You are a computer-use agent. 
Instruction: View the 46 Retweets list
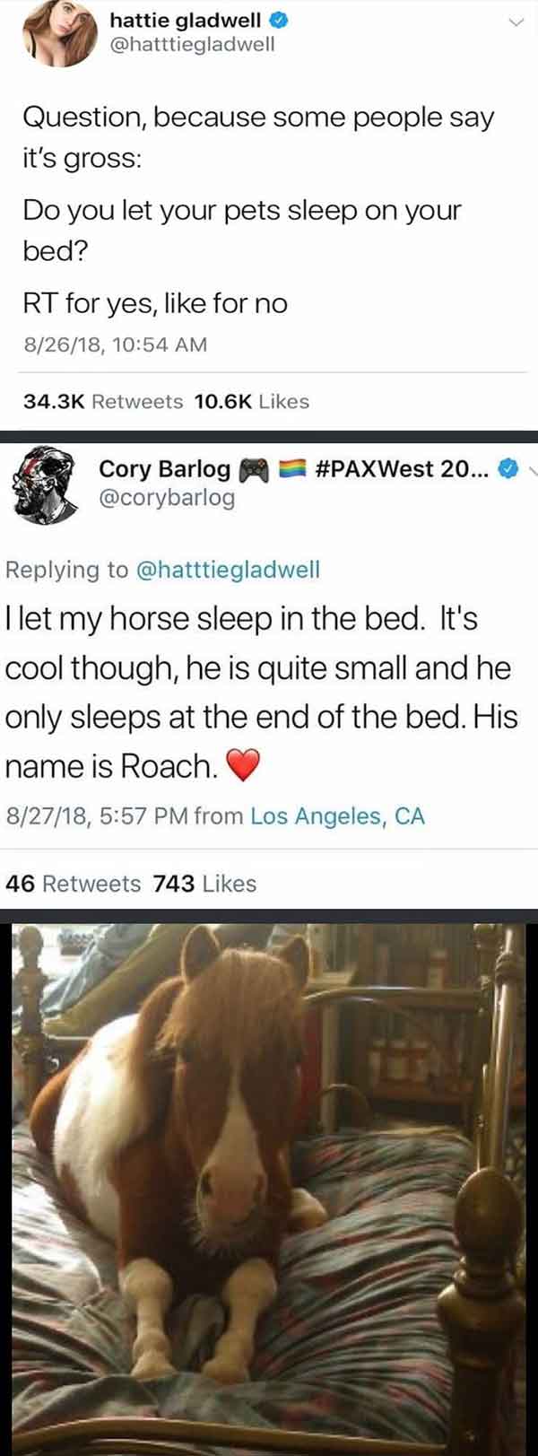click(x=74, y=884)
